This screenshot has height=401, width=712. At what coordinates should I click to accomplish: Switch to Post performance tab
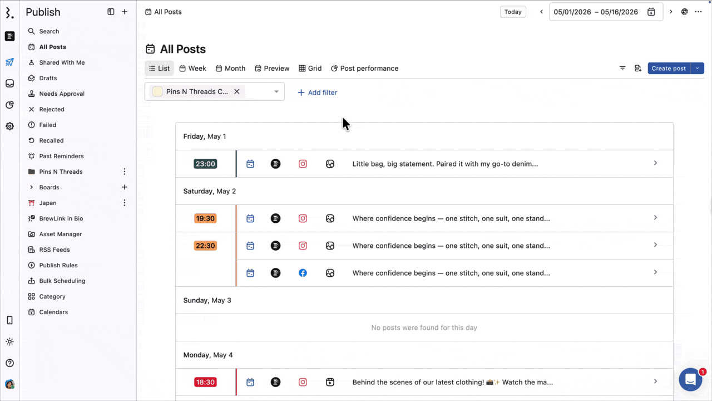pos(364,69)
